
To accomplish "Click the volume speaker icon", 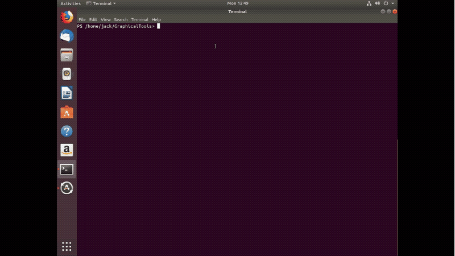I will (x=377, y=3).
